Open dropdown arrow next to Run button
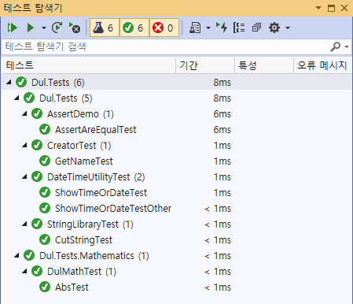 [44, 28]
